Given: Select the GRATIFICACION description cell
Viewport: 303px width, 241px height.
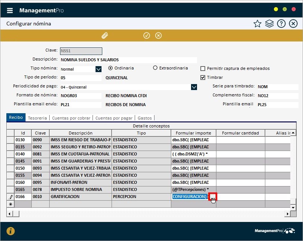Looking at the screenshot, I should (81, 197).
